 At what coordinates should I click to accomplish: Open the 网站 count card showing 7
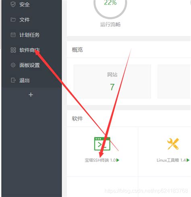coord(112,82)
